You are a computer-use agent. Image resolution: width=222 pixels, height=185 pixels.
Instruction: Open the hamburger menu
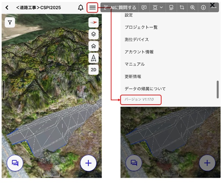pos(92,8)
